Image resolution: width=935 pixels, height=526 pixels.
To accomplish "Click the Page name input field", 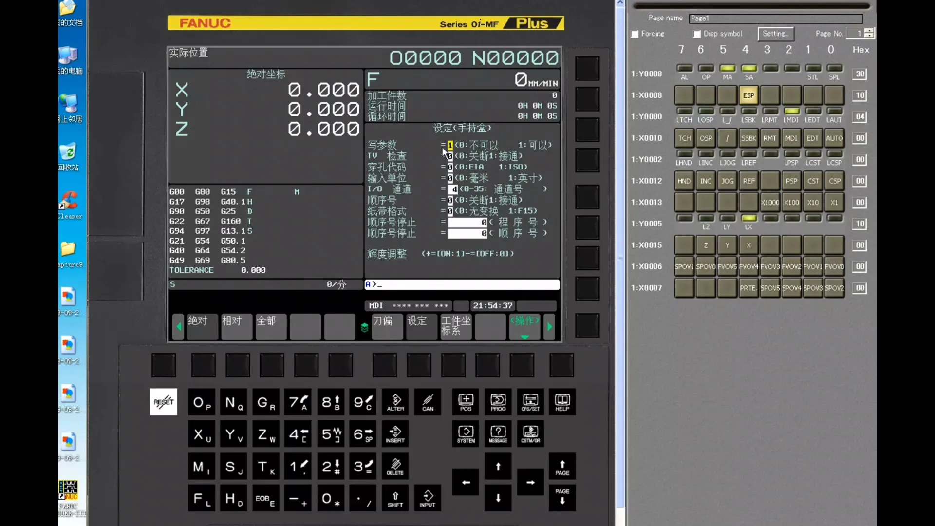I will [x=776, y=19].
